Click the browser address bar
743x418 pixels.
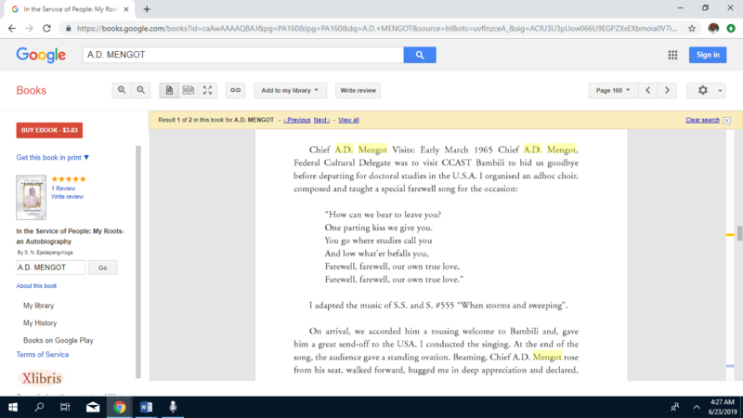click(377, 29)
